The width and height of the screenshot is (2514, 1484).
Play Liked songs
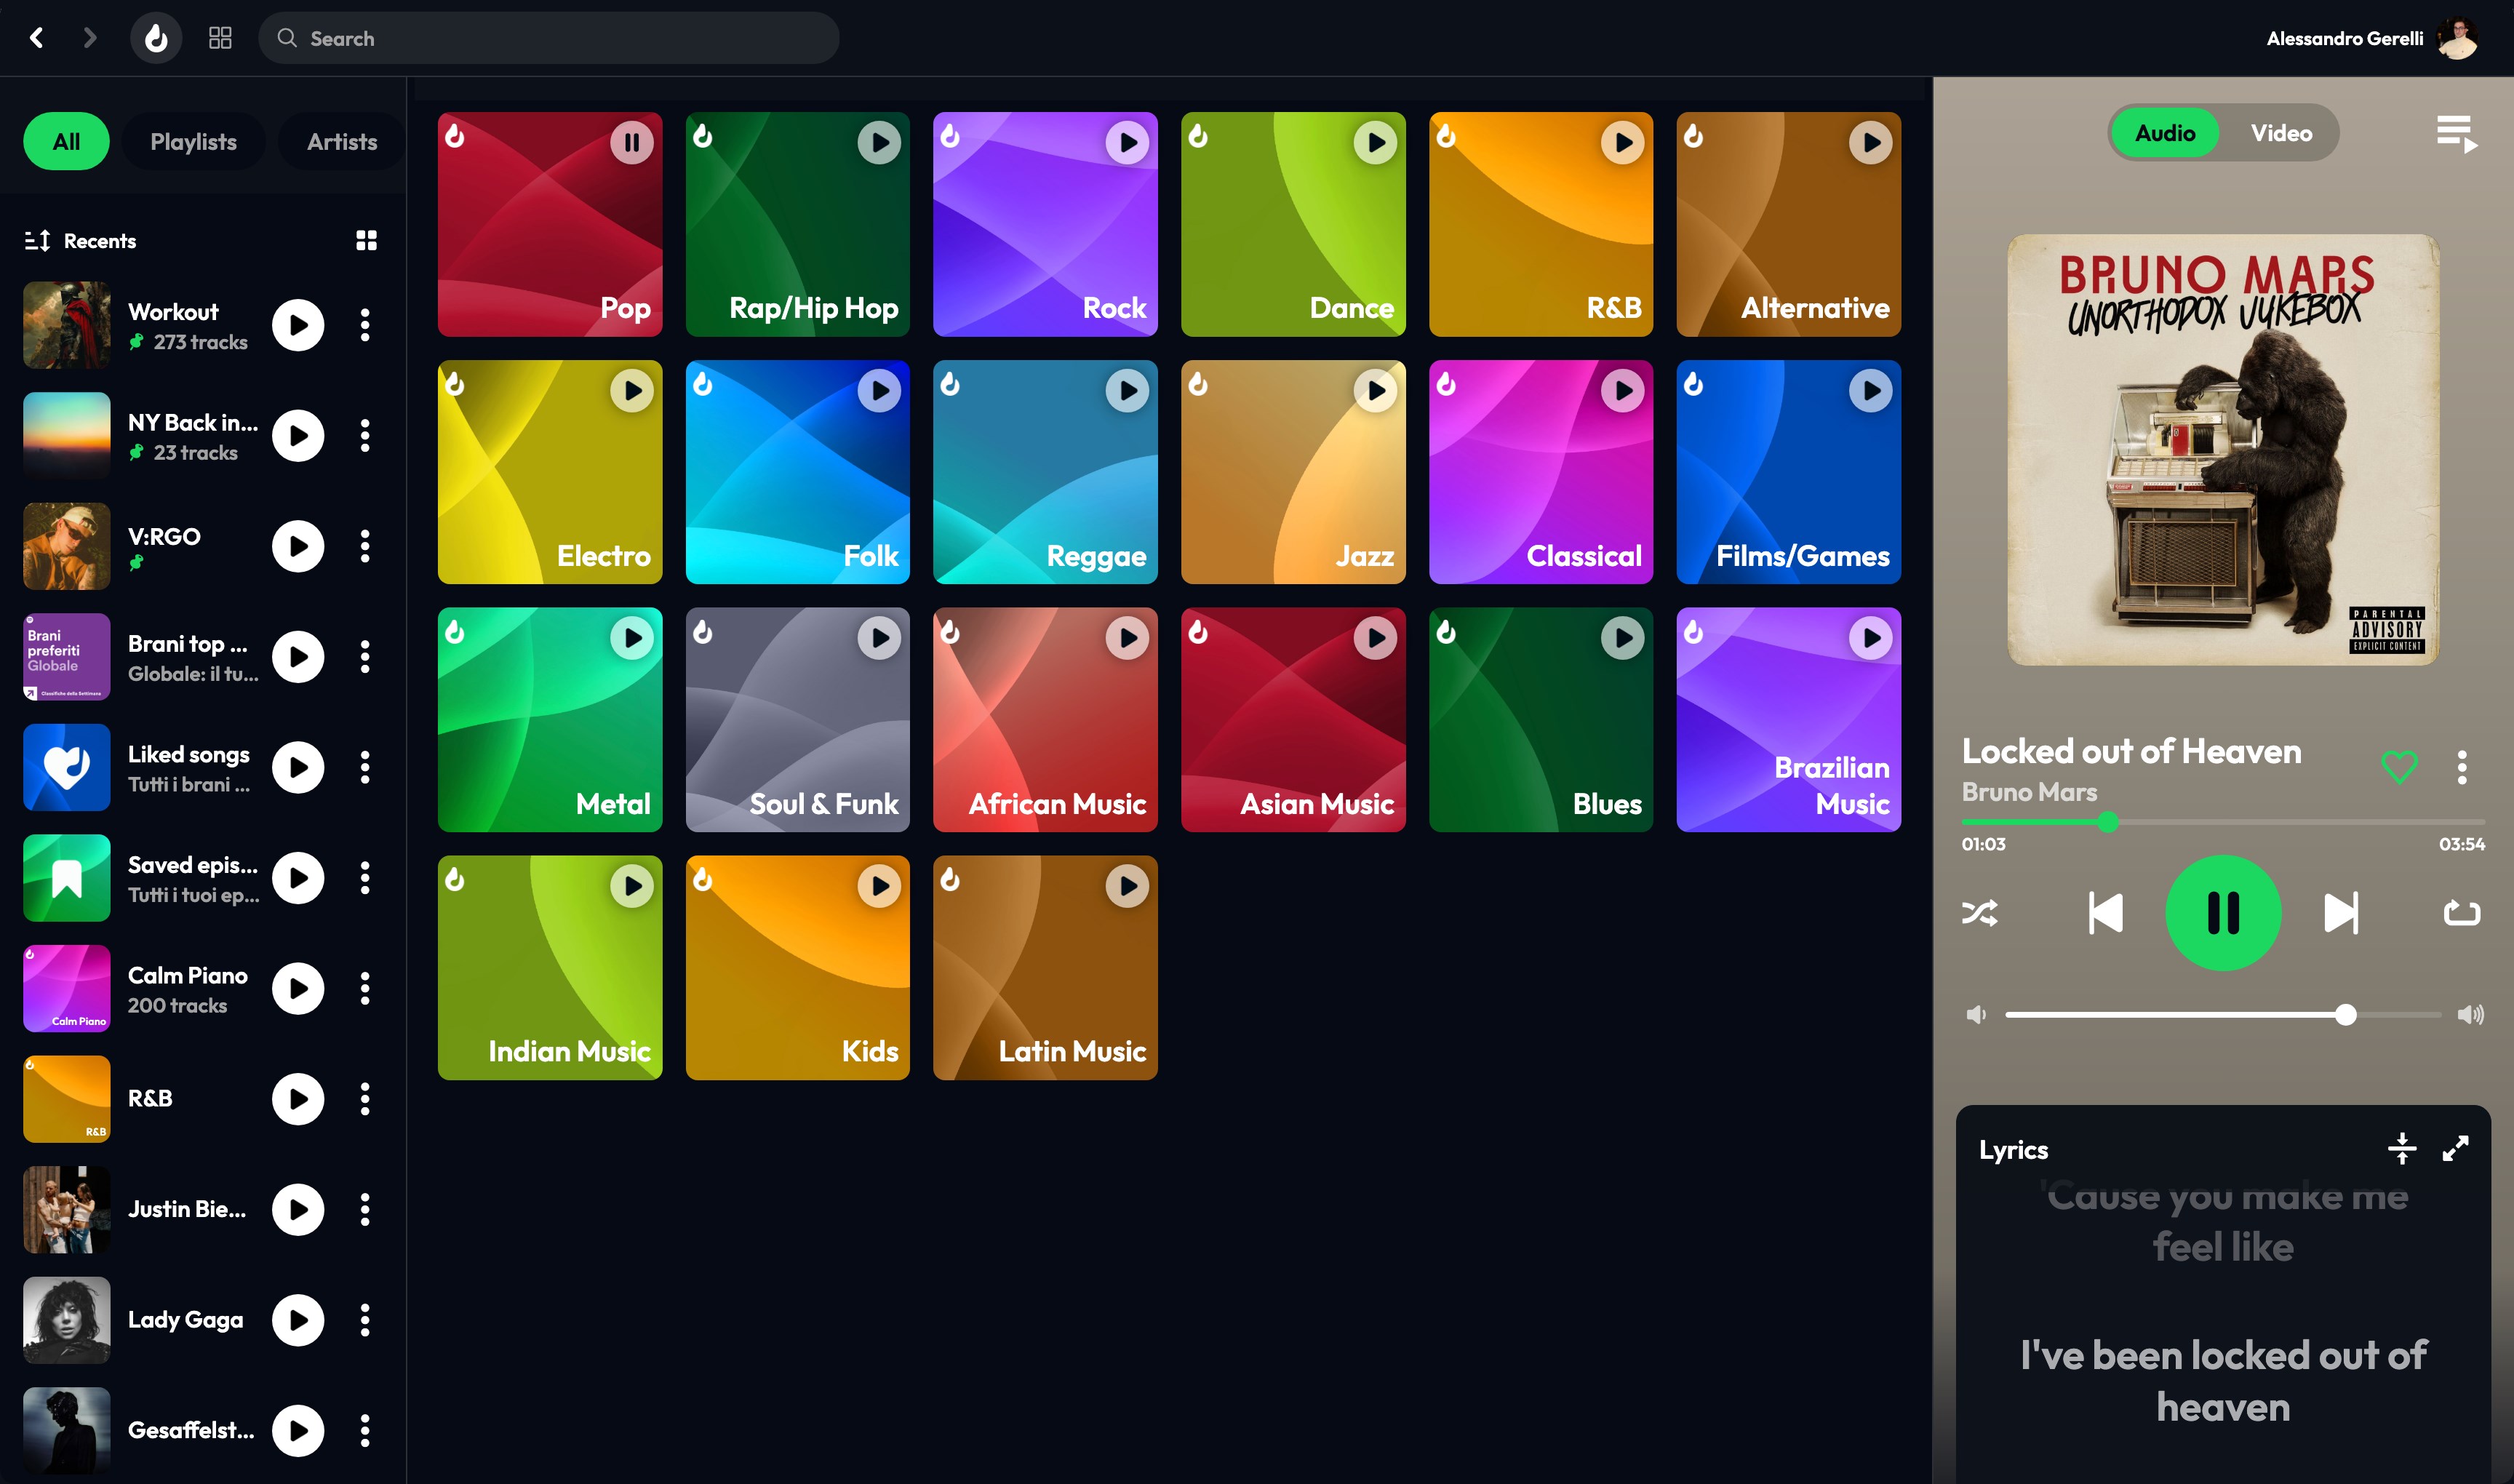click(298, 767)
